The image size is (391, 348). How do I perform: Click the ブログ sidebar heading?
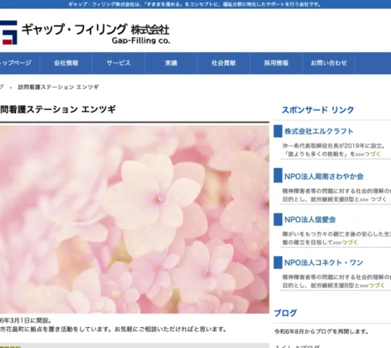(285, 312)
